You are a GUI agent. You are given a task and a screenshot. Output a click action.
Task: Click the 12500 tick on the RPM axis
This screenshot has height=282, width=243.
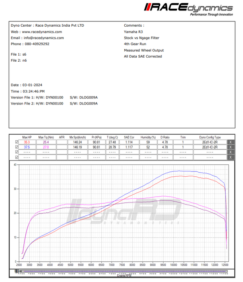tap(225, 265)
